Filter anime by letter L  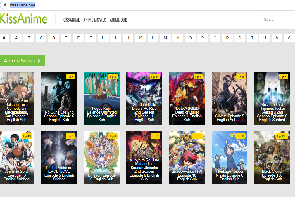tap(153, 38)
